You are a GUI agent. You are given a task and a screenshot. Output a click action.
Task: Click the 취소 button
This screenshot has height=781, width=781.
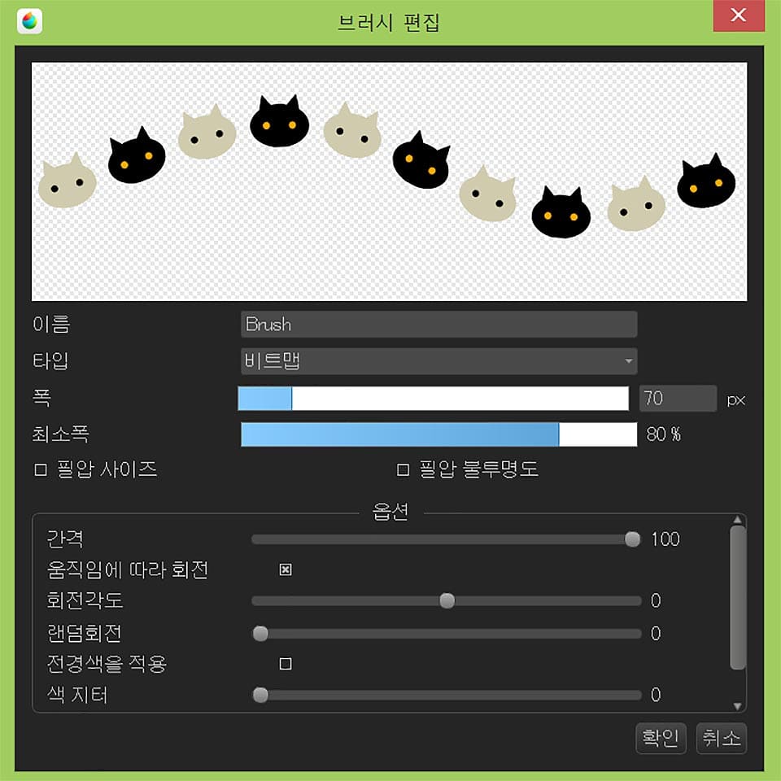722,738
